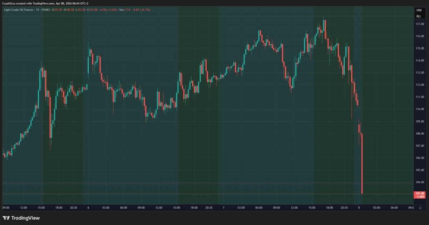Screen dimensions: 429x225
Task: Select the open value O107.95
Action: [x=57, y=10]
